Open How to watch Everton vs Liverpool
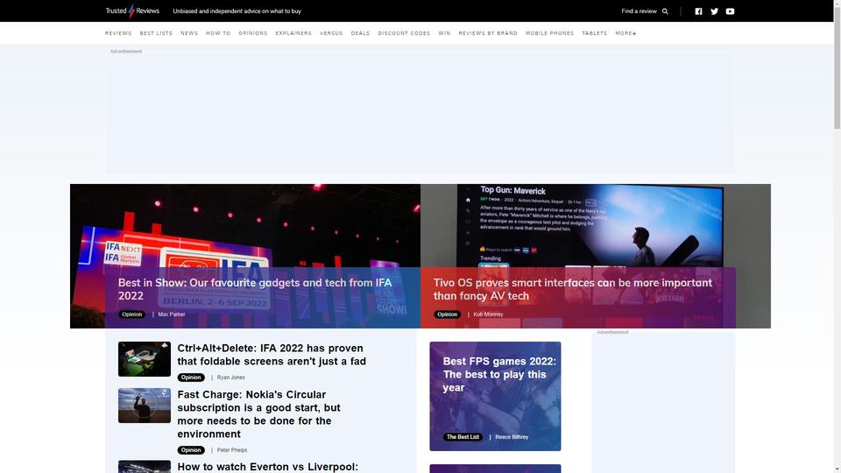 pyautogui.click(x=268, y=467)
